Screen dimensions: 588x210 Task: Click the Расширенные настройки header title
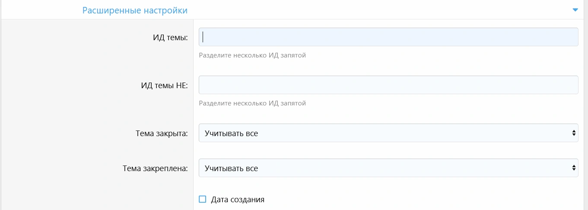pos(135,10)
